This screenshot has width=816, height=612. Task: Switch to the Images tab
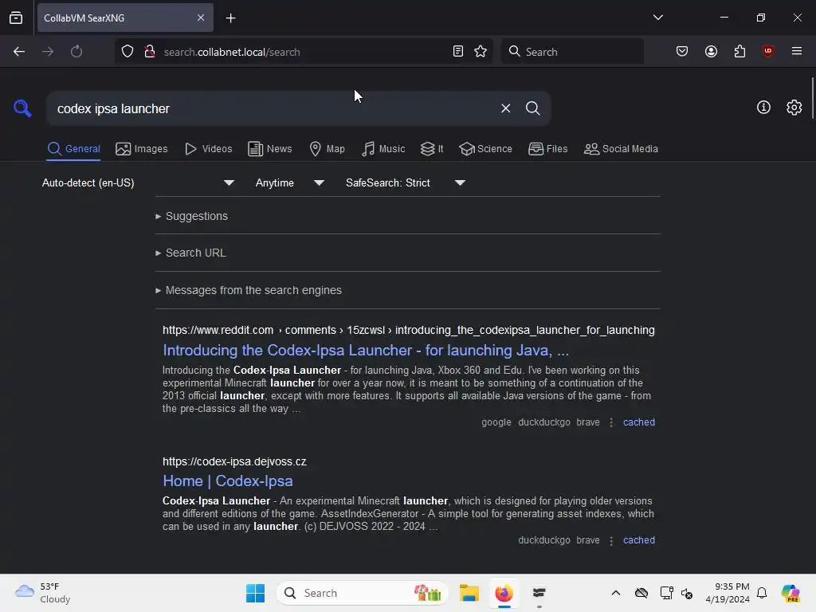142,149
